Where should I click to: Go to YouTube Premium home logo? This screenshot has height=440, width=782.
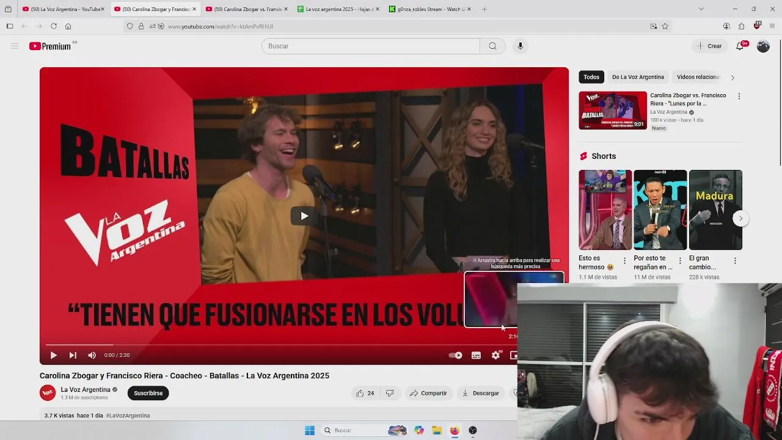click(50, 46)
